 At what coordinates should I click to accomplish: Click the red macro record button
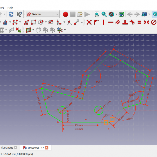[x=65, y=14]
